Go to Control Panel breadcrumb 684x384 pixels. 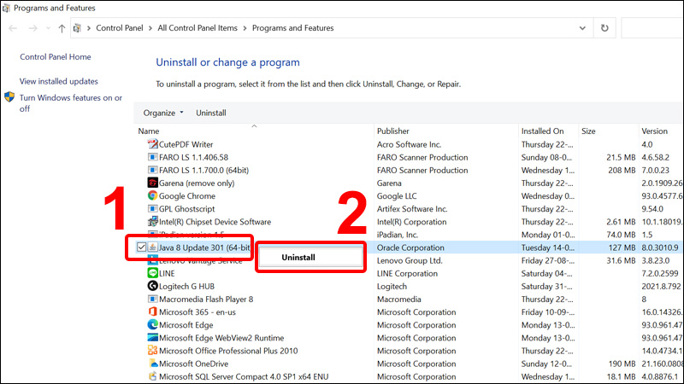coord(120,28)
